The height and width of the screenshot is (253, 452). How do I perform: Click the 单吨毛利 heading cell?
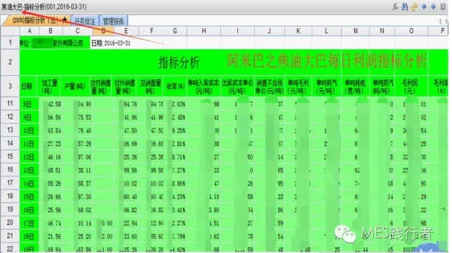coord(298,86)
